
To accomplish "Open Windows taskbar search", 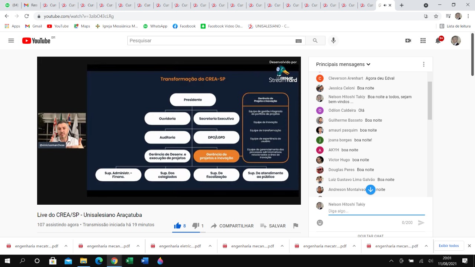I will click(x=22, y=261).
